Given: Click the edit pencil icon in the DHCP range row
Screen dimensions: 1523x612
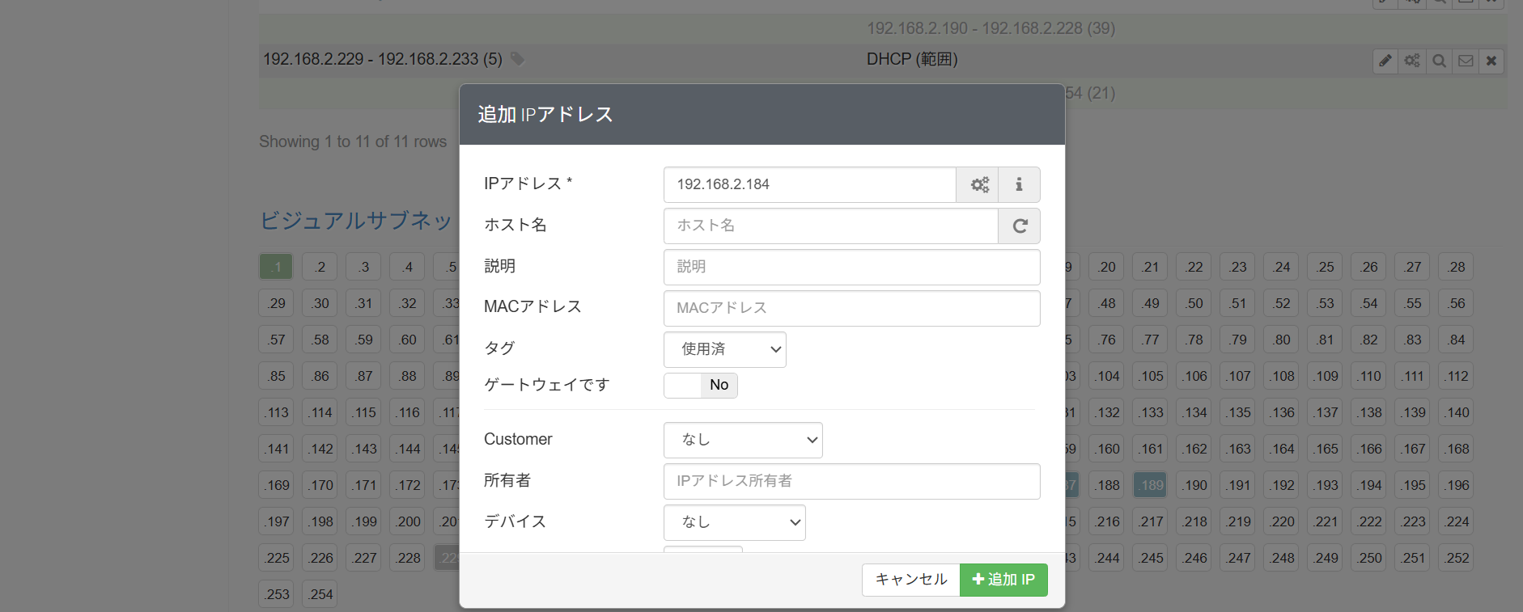Looking at the screenshot, I should pos(1385,61).
